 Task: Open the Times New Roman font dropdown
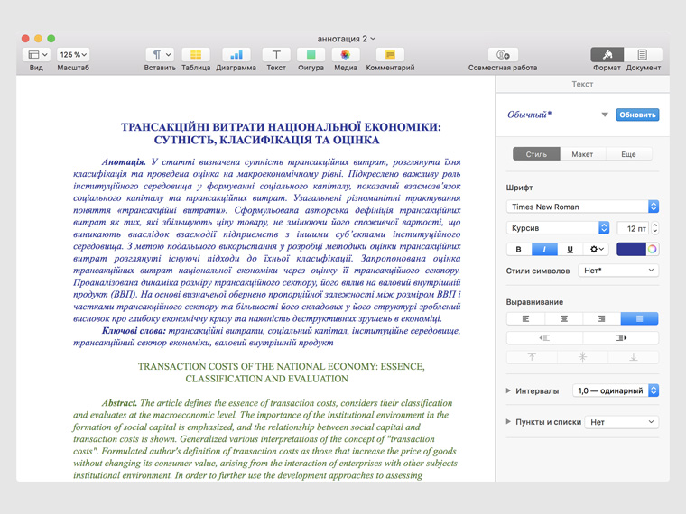(x=582, y=207)
